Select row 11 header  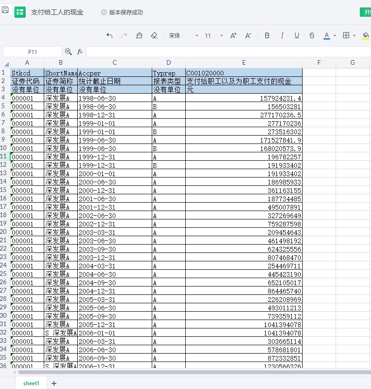click(5, 156)
